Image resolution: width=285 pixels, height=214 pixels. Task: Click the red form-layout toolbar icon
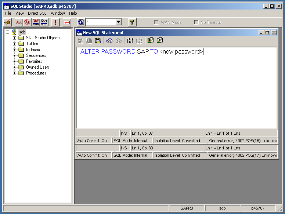click(67, 22)
